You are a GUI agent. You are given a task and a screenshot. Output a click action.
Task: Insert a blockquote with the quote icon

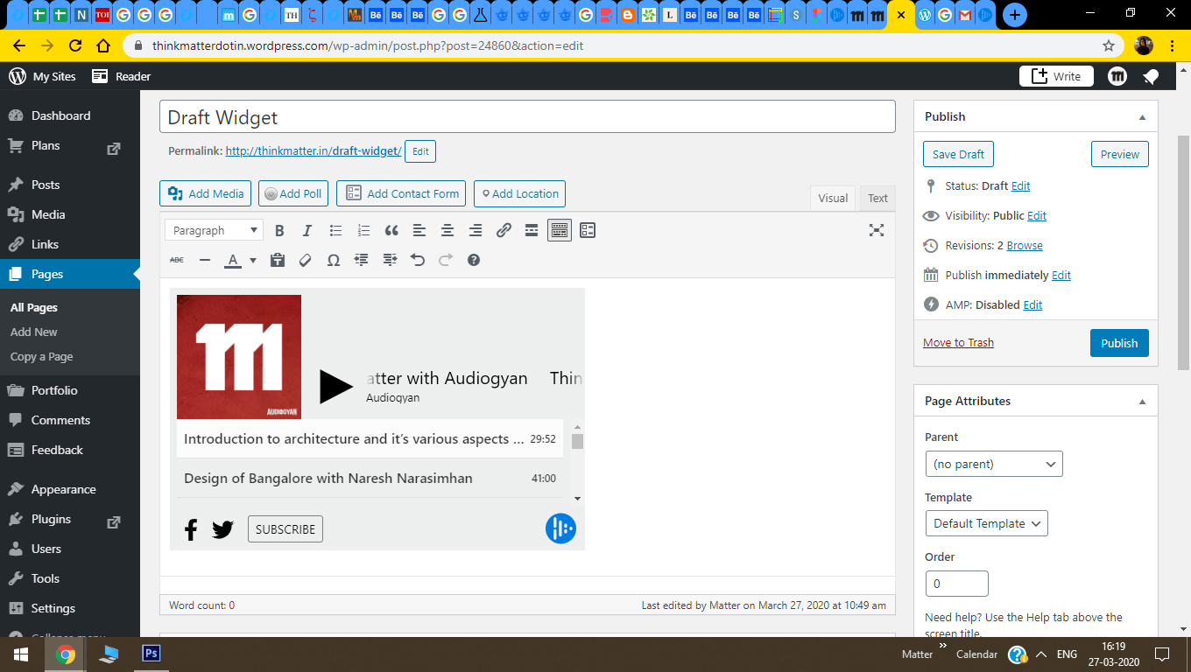391,231
